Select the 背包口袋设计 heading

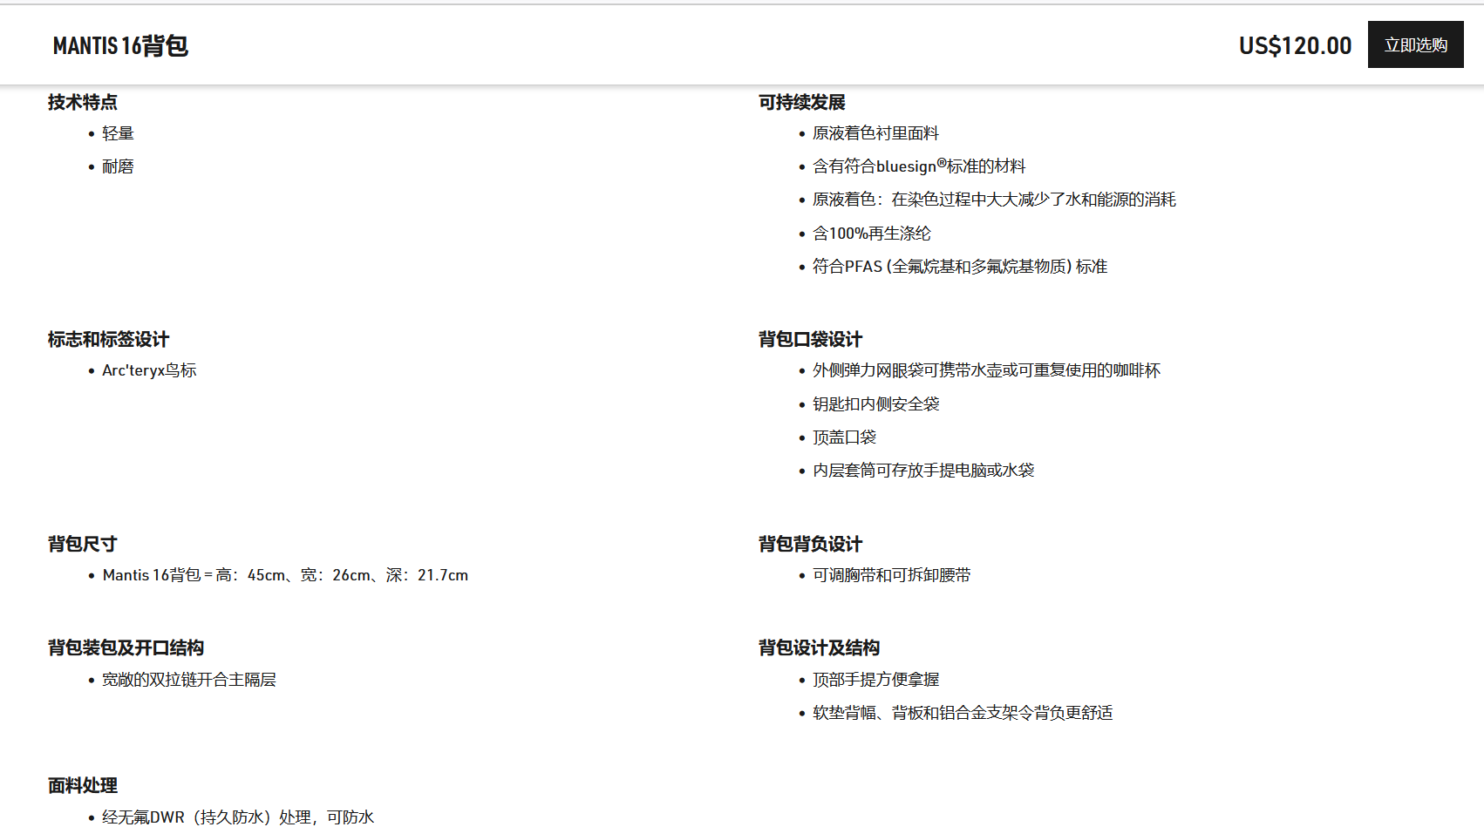pos(811,339)
